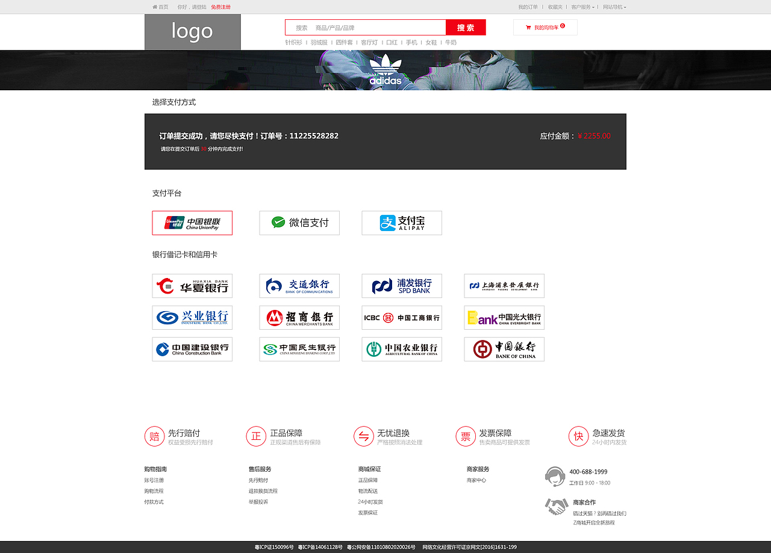The image size is (771, 553).
Task: Select the 支付宝 Alipay option
Action: pos(402,223)
